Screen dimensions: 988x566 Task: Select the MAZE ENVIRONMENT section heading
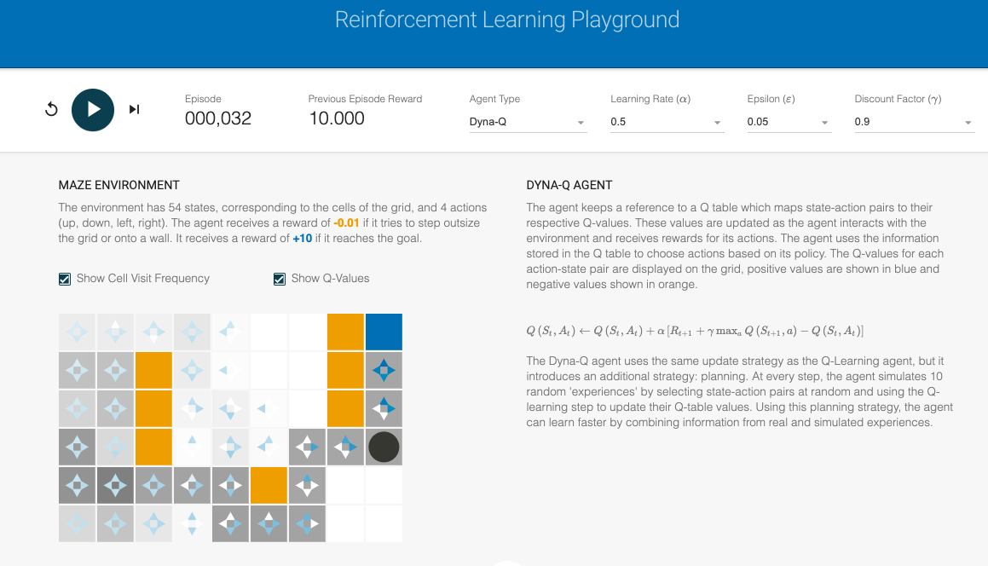click(118, 185)
